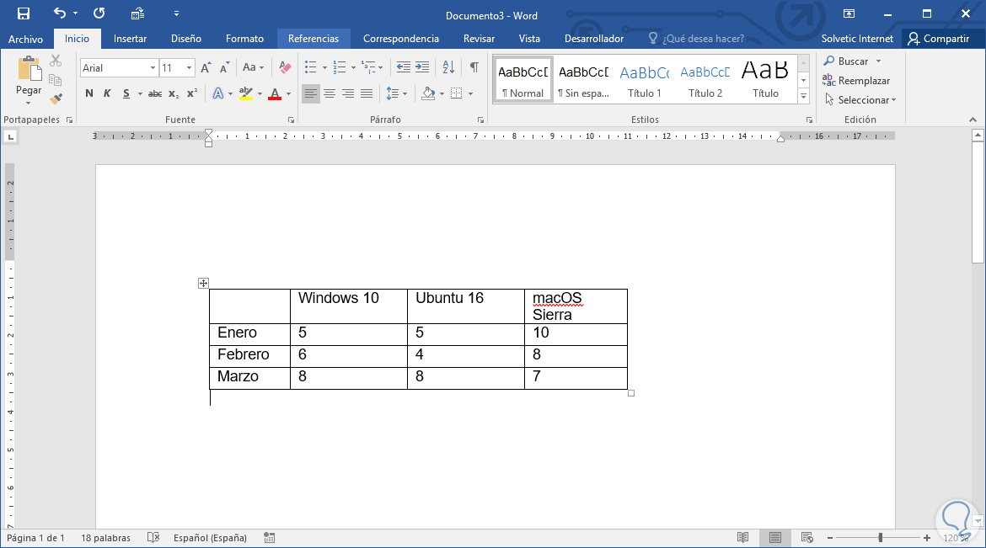Open borders dropdown arrow
Screen dimensions: 986x548
pos(470,94)
